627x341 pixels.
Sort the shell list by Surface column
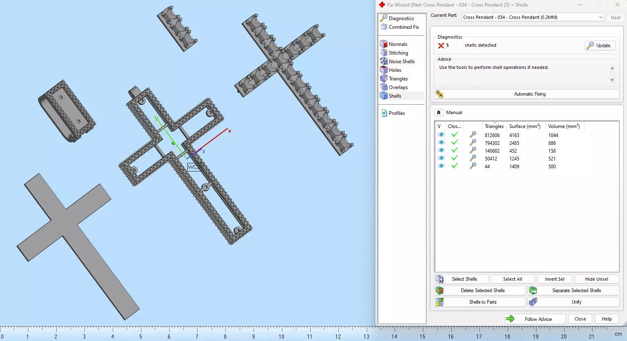[x=526, y=126]
